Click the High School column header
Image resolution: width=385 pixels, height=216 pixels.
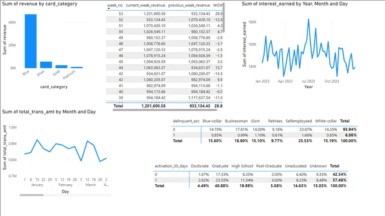click(x=242, y=166)
